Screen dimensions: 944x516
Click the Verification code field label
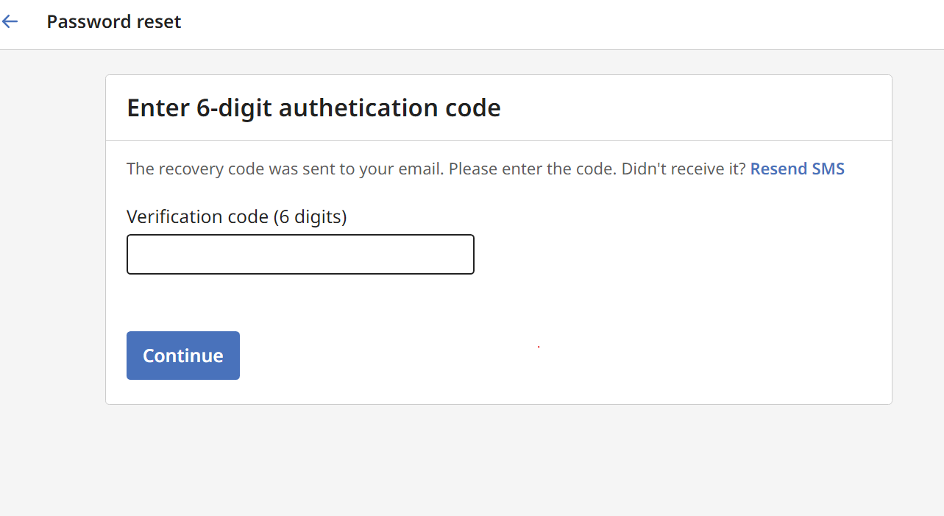pyautogui.click(x=236, y=216)
